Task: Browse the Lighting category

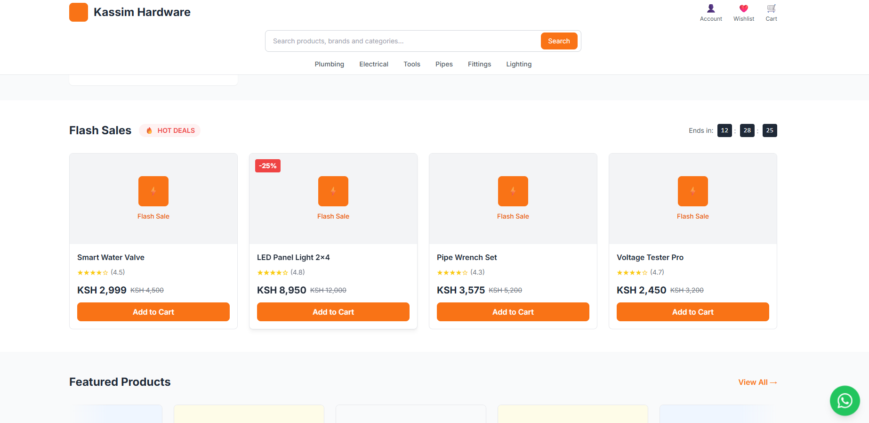Action: [x=519, y=64]
